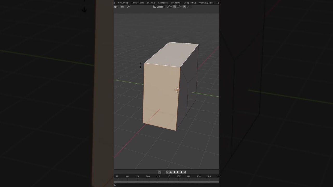The width and height of the screenshot is (333, 187).
Task: Click frame 80 on the timeline ruler
Action: click(x=127, y=176)
